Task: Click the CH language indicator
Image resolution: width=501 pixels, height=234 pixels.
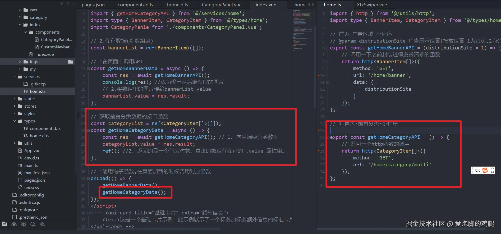Action: [477, 170]
